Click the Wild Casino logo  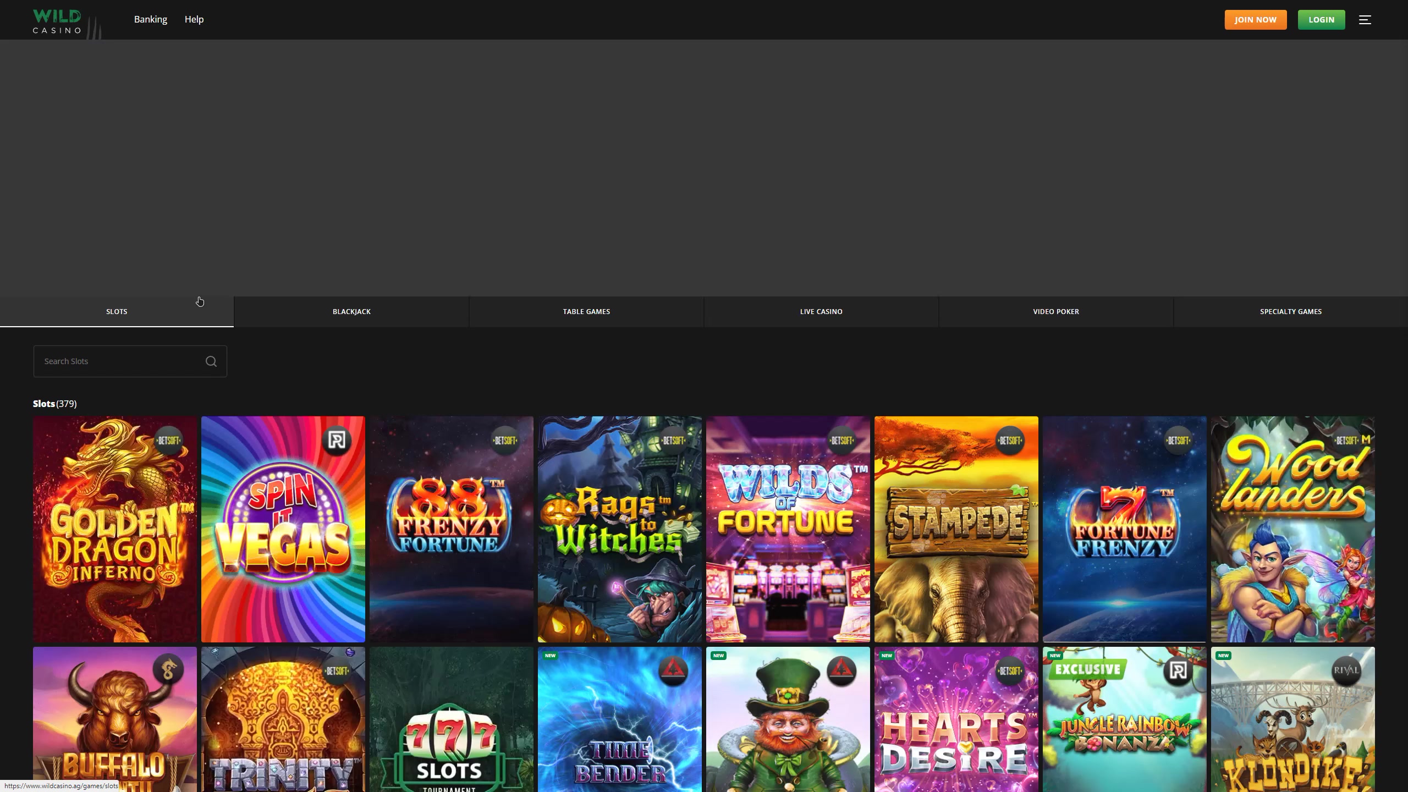coord(57,21)
